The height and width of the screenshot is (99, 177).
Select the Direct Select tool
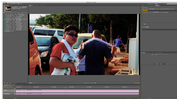coord(6,4)
